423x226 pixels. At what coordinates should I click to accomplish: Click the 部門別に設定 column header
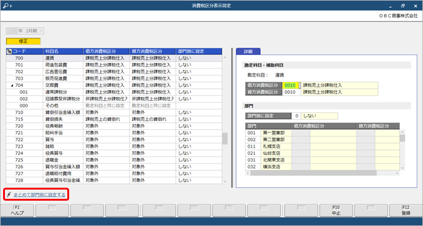pos(199,51)
